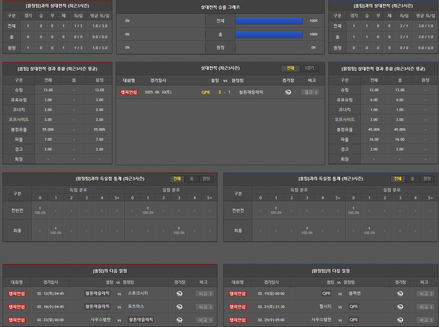The image size is (439, 327).
Task: Open stadium icon for QPR vs 블랙번
Action: 400,294
